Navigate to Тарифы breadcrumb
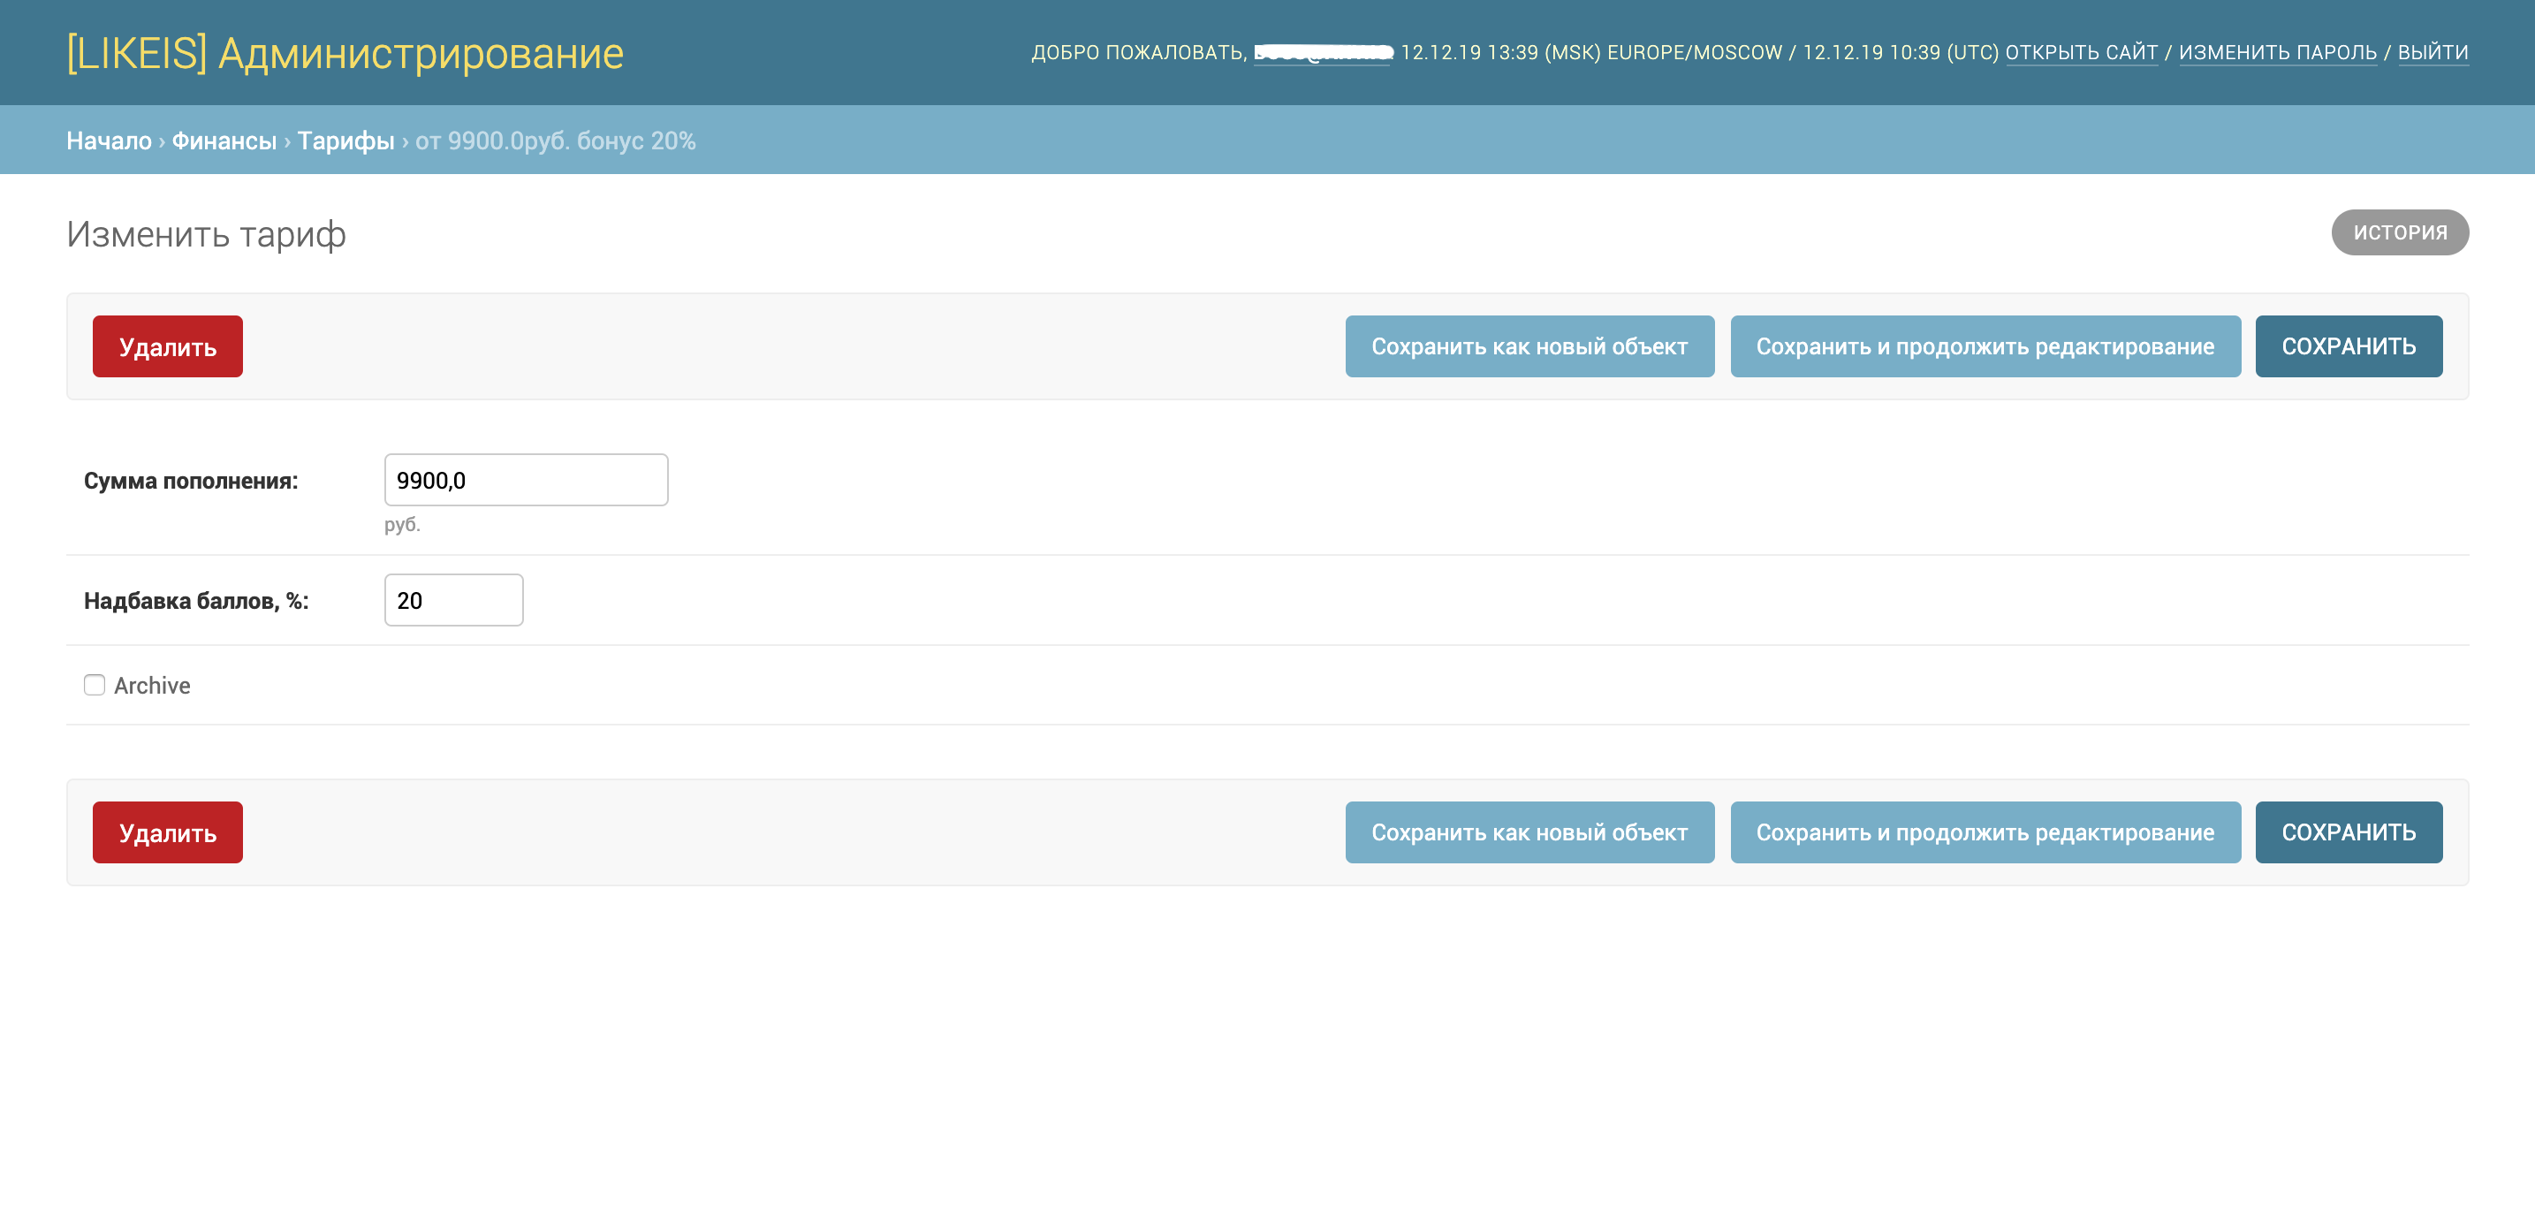Image resolution: width=2535 pixels, height=1223 pixels. [x=345, y=141]
